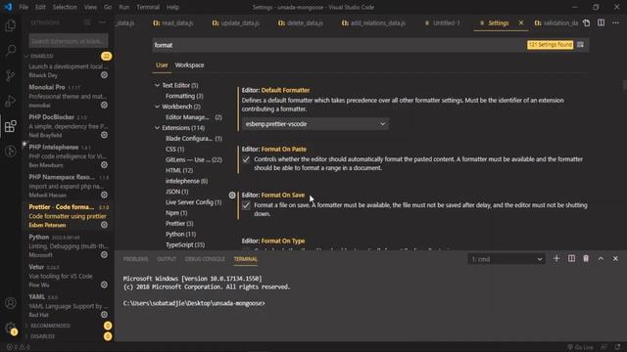This screenshot has width=627, height=352.
Task: Click the filter extensions icon
Action: point(87,22)
